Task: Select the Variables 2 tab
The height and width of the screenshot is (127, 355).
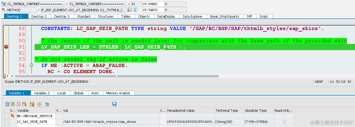Action: coord(42,93)
